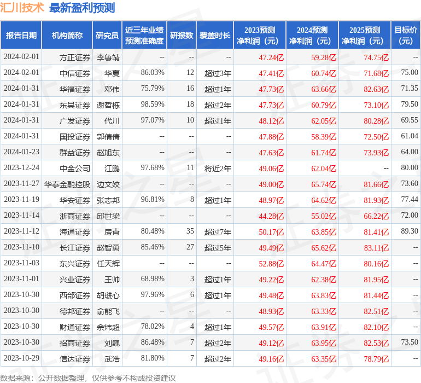Click the 2025预测净利润 column header

(x=365, y=36)
